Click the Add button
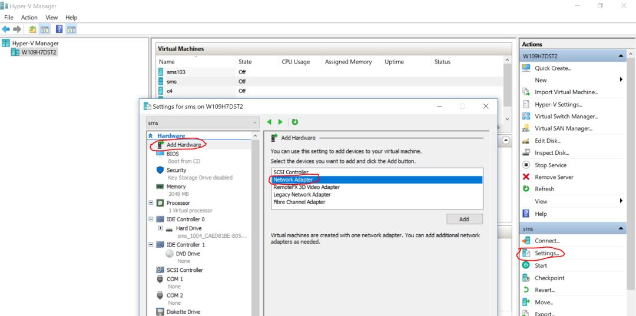Screen dimensions: 636x316 pyautogui.click(x=465, y=219)
